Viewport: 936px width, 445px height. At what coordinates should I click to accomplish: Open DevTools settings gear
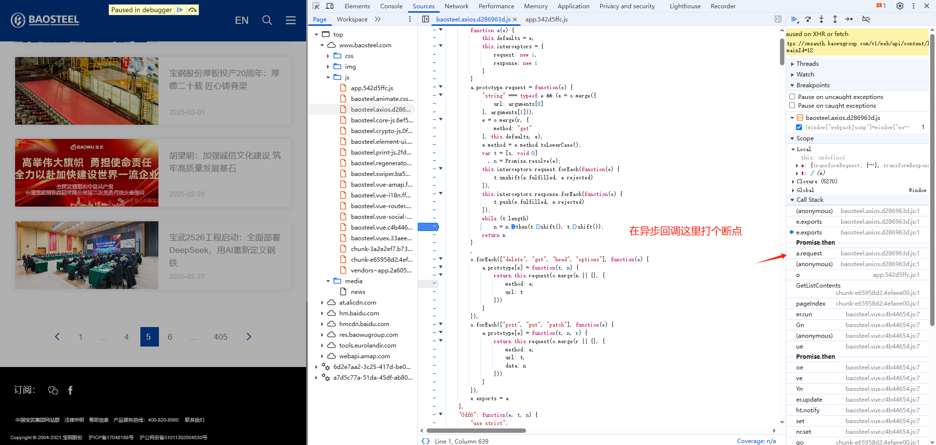coord(900,6)
